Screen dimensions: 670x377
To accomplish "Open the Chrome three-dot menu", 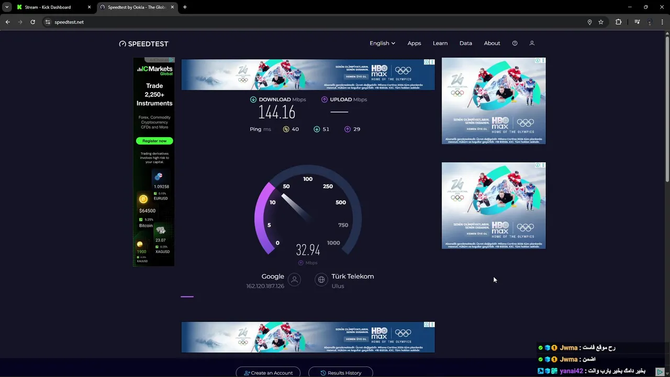I will tap(663, 22).
